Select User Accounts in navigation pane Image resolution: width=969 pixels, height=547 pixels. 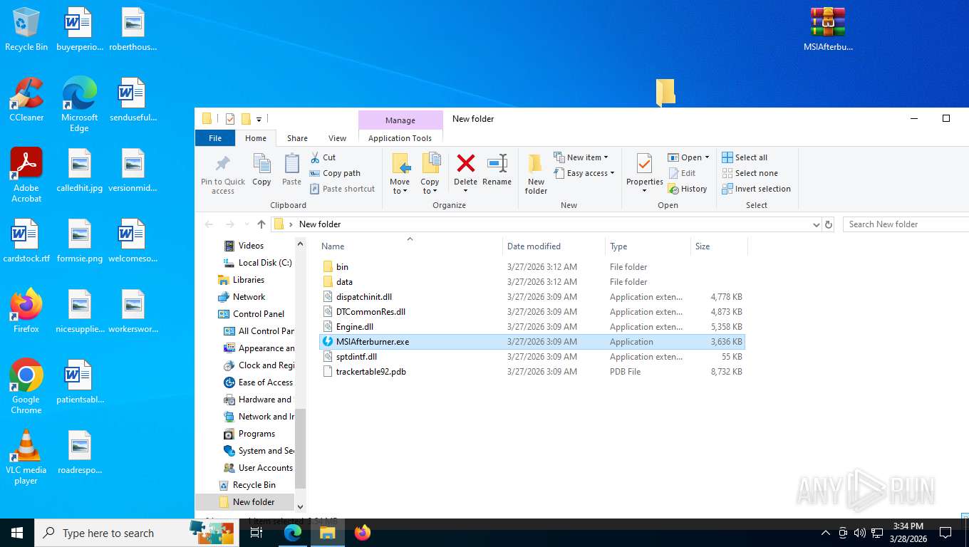265,468
